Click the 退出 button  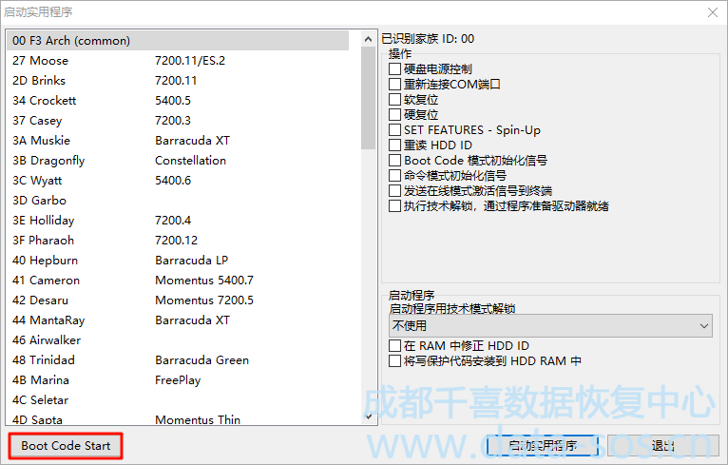[663, 446]
